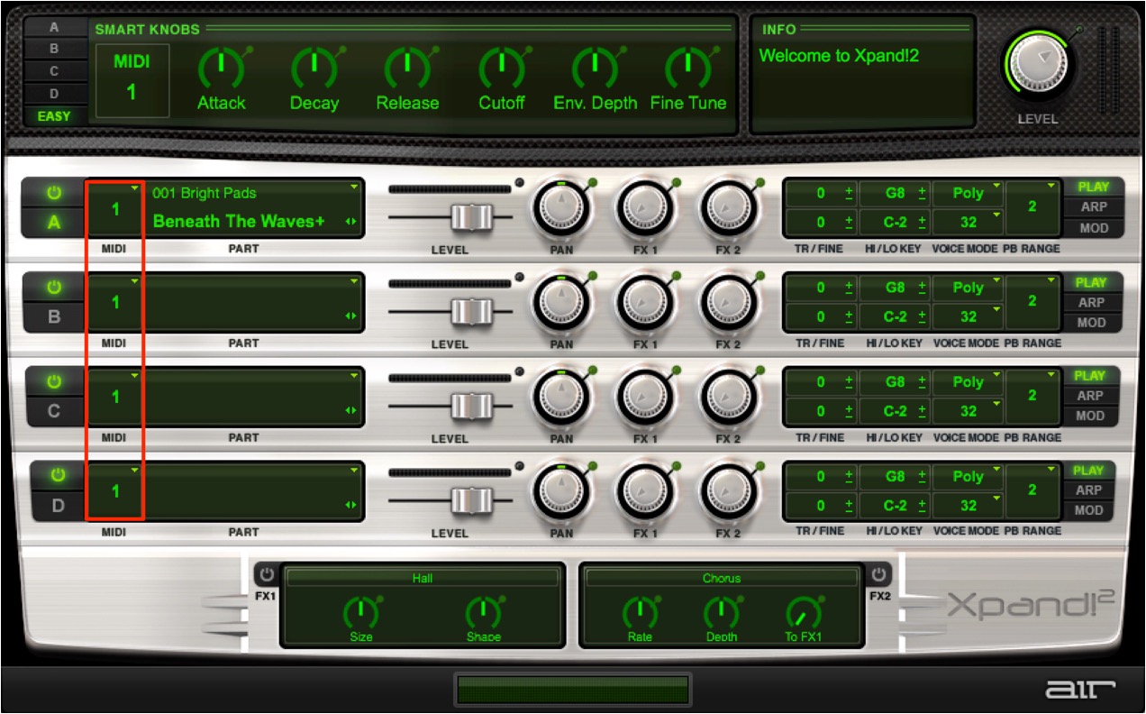Toggle power for Part C
The width and height of the screenshot is (1146, 714).
point(54,382)
